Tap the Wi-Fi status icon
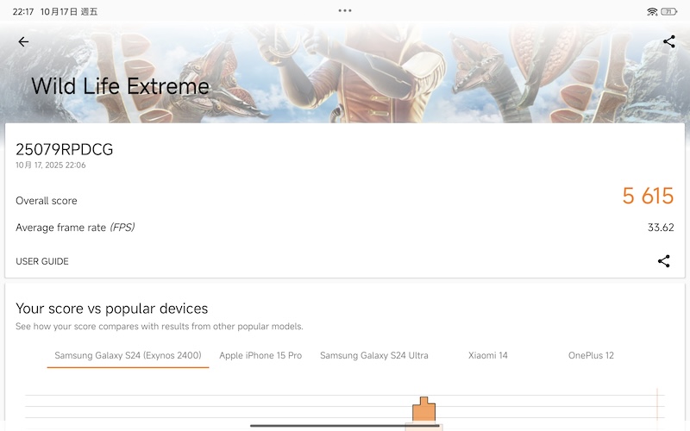This screenshot has width=690, height=431. pos(652,11)
